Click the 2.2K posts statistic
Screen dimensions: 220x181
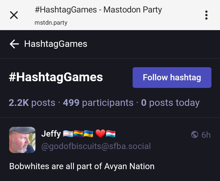(32, 103)
